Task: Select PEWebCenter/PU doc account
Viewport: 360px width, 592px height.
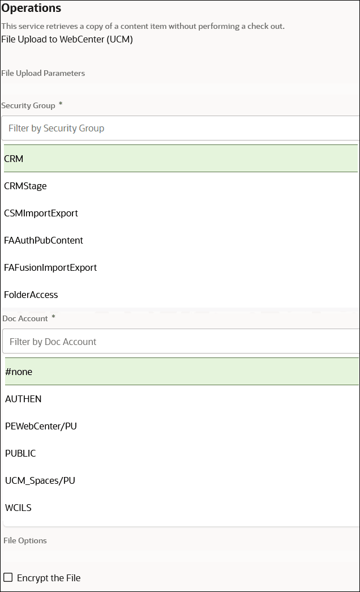Action: 180,426
